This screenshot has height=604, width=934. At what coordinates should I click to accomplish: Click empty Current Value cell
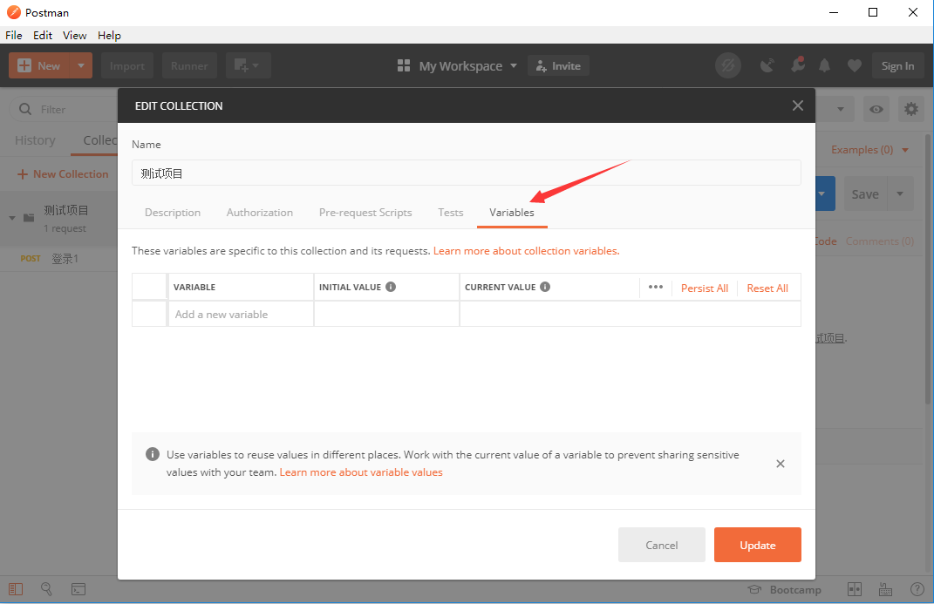click(x=631, y=314)
